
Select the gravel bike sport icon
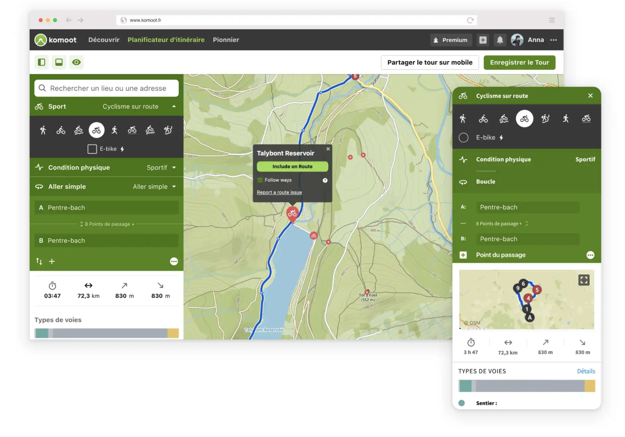click(x=132, y=130)
